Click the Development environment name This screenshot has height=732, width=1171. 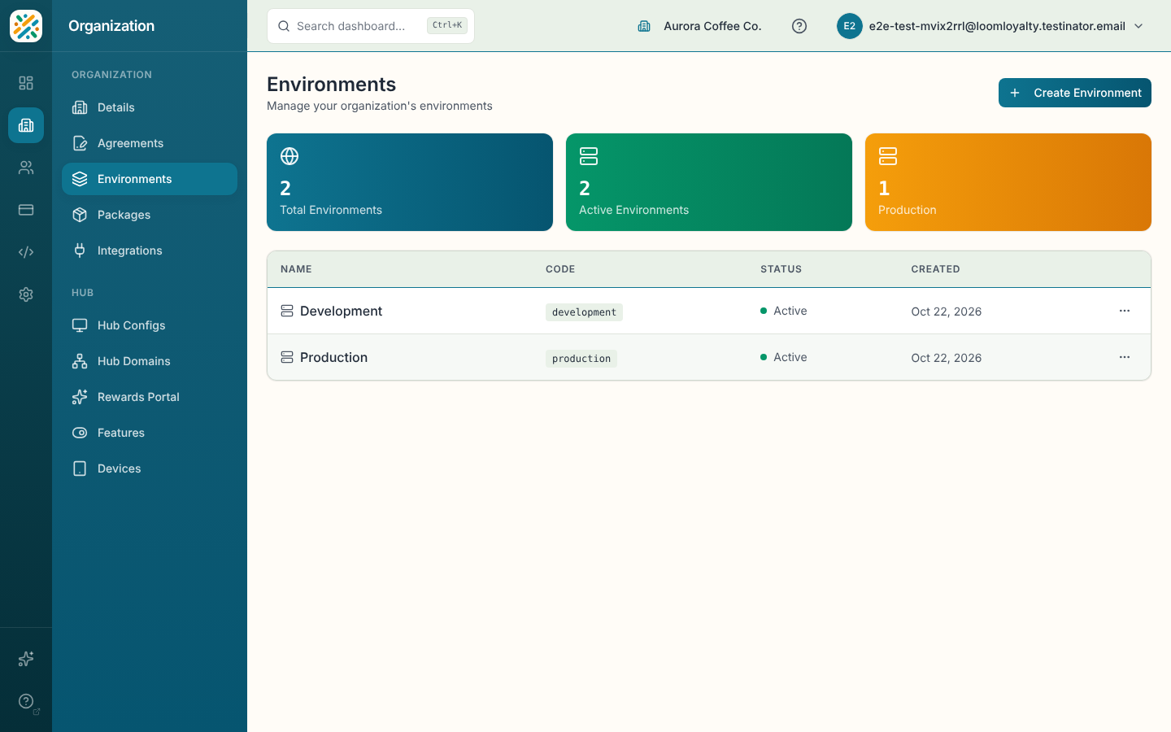[x=341, y=311]
